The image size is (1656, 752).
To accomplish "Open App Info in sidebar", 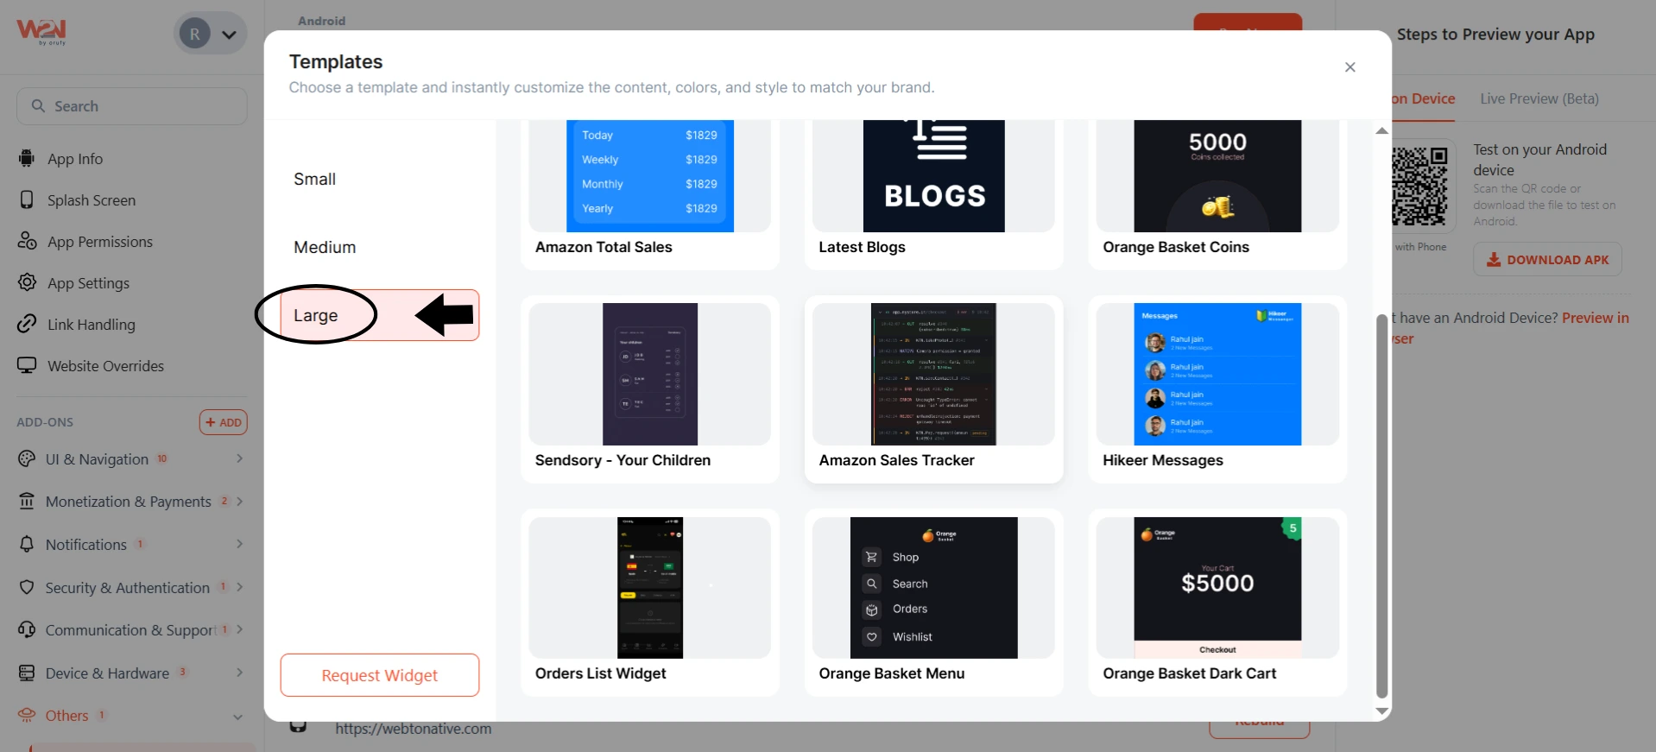I will (75, 159).
